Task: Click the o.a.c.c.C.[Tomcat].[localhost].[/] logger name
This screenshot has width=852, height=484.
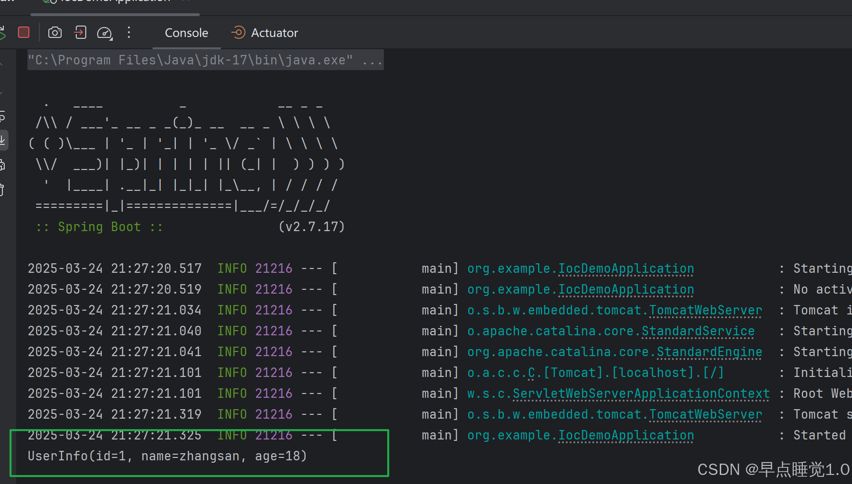Action: click(596, 373)
